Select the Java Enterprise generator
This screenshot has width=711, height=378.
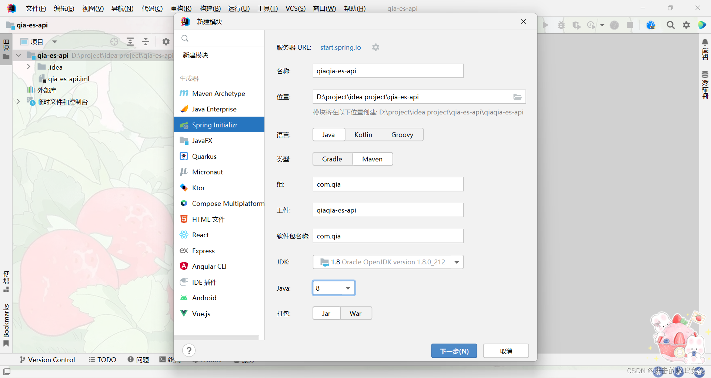[x=219, y=109]
